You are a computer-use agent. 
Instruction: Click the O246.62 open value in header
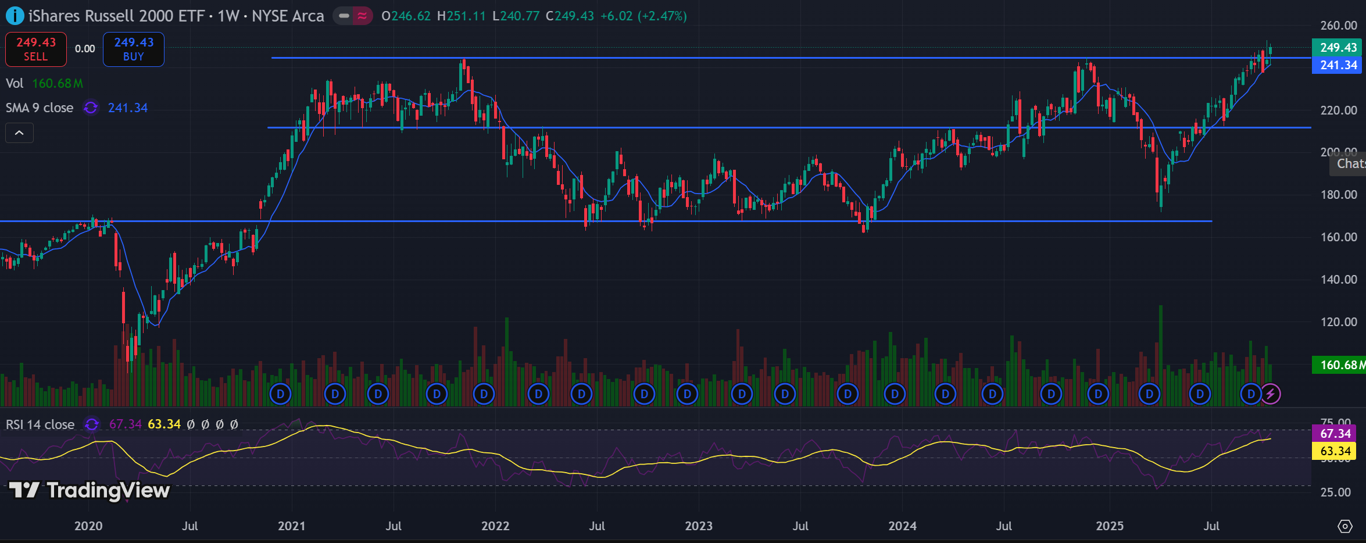[406, 16]
